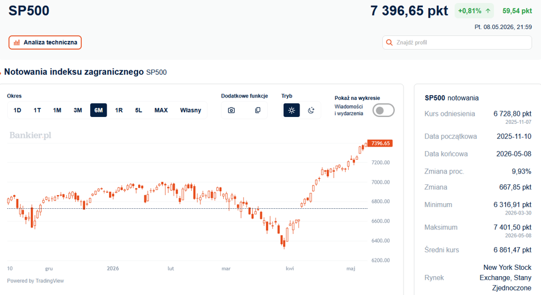Select the 5L period option
Screen dimensions: 541x295
coord(138,110)
